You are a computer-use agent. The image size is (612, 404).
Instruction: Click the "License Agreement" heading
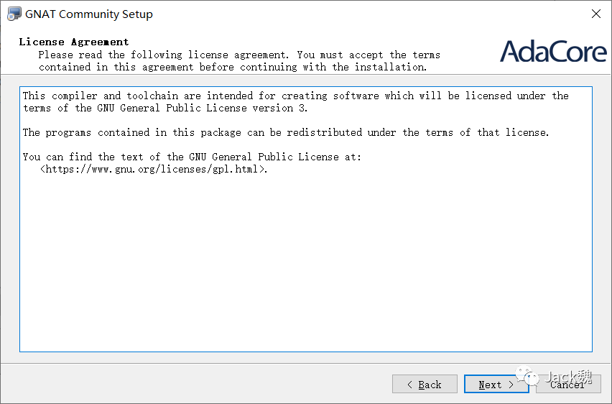point(74,42)
